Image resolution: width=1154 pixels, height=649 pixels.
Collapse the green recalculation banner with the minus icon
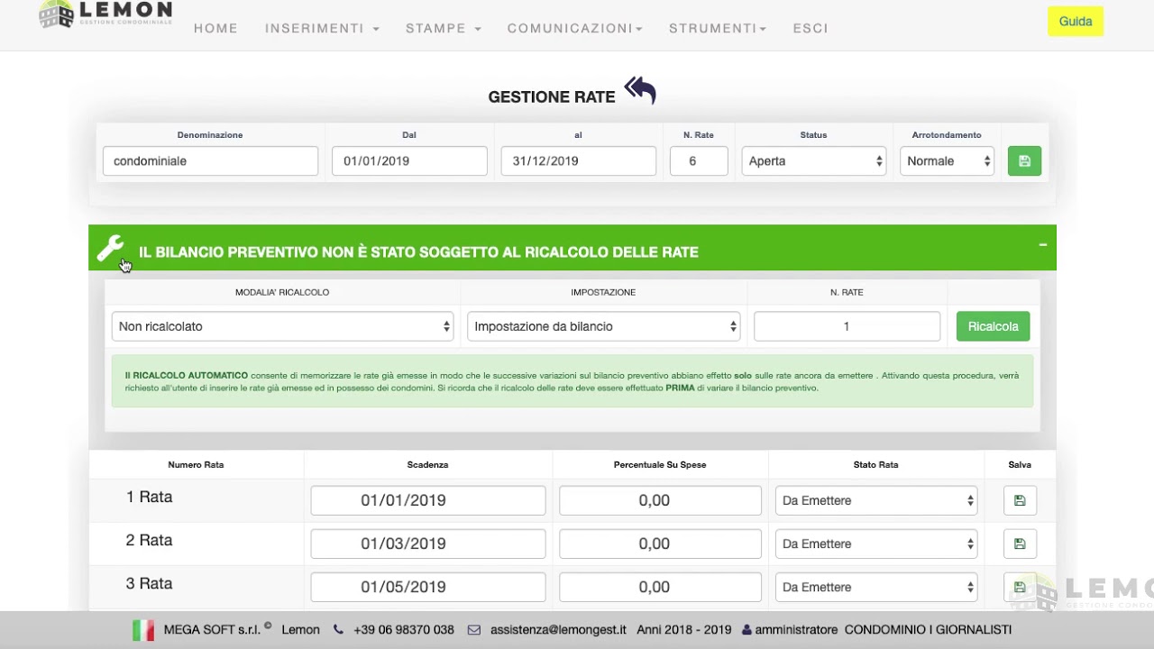pos(1042,244)
